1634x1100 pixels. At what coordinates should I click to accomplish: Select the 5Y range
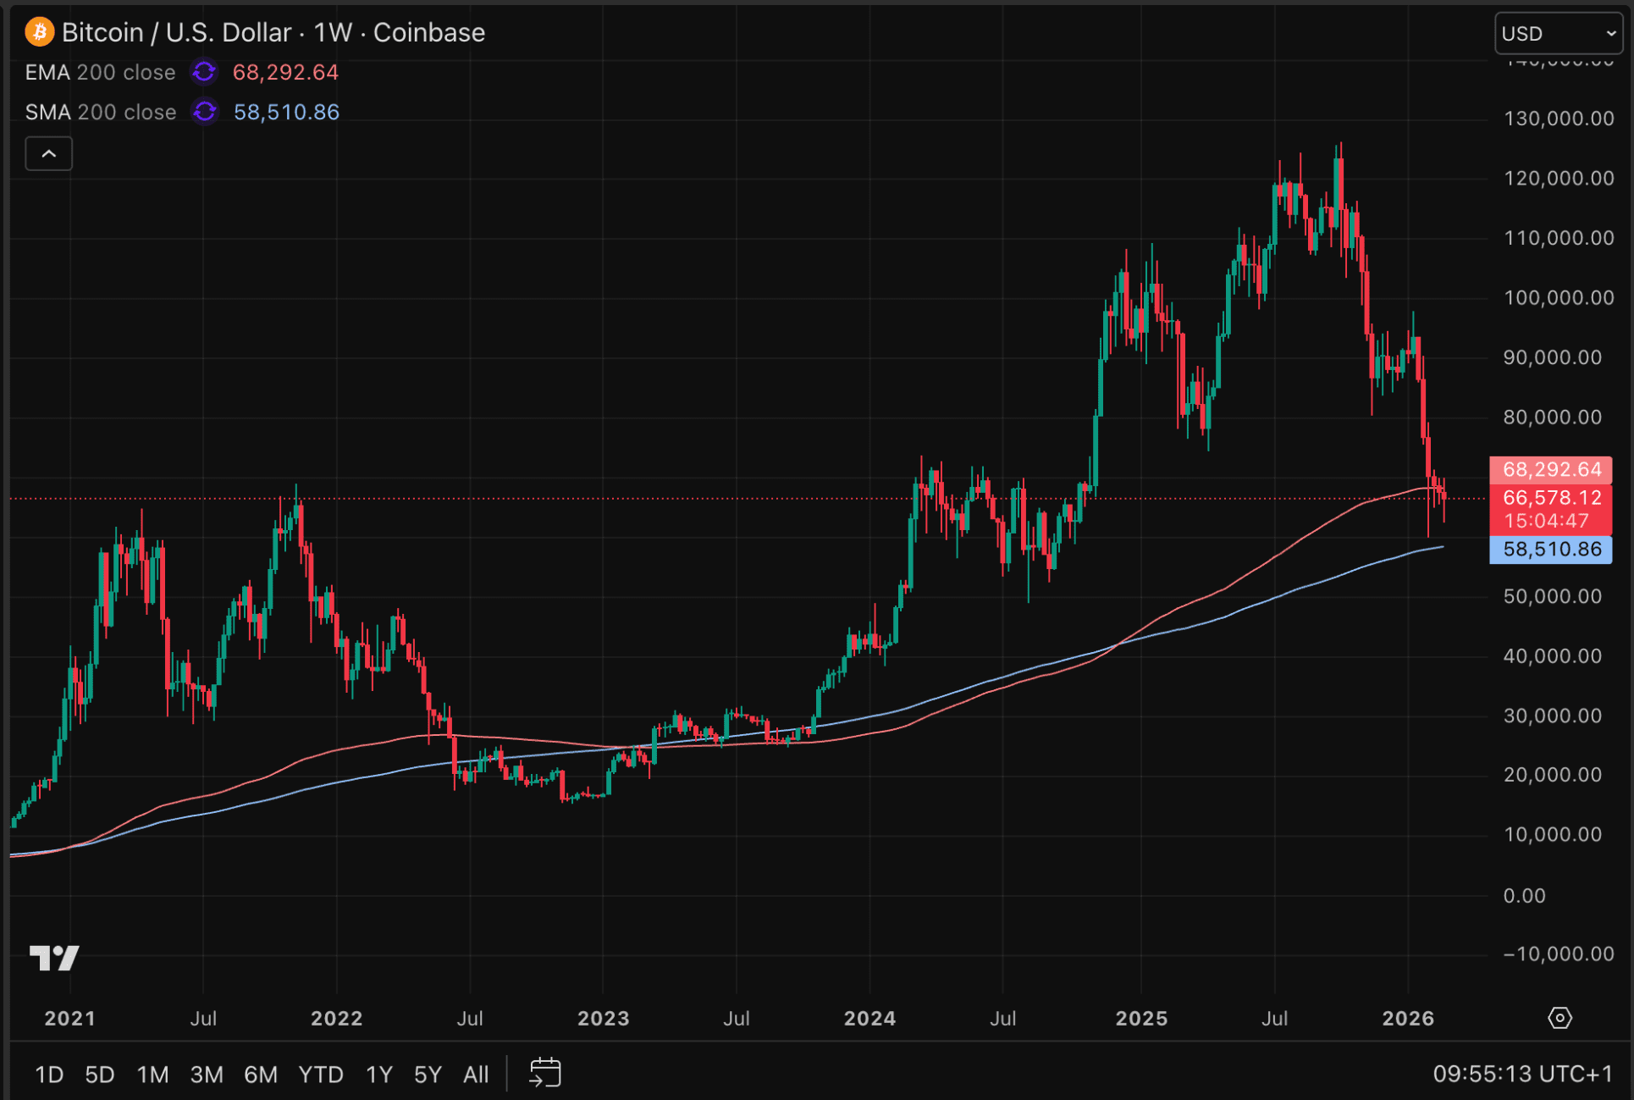tap(428, 1075)
